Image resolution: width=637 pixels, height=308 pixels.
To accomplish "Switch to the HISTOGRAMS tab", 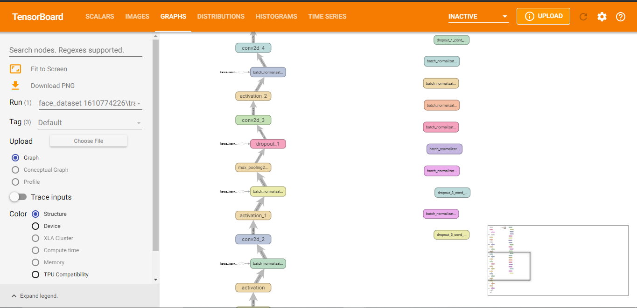I will point(276,16).
